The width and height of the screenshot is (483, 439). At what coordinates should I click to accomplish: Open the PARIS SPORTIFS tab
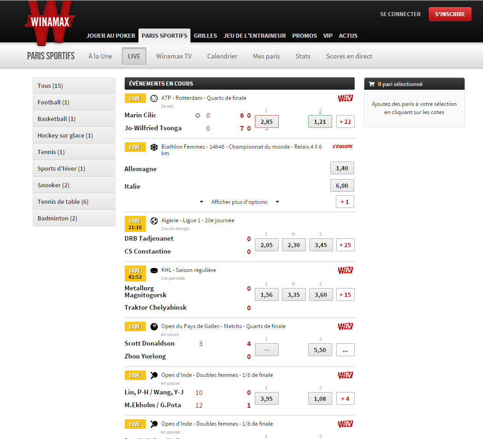point(165,36)
